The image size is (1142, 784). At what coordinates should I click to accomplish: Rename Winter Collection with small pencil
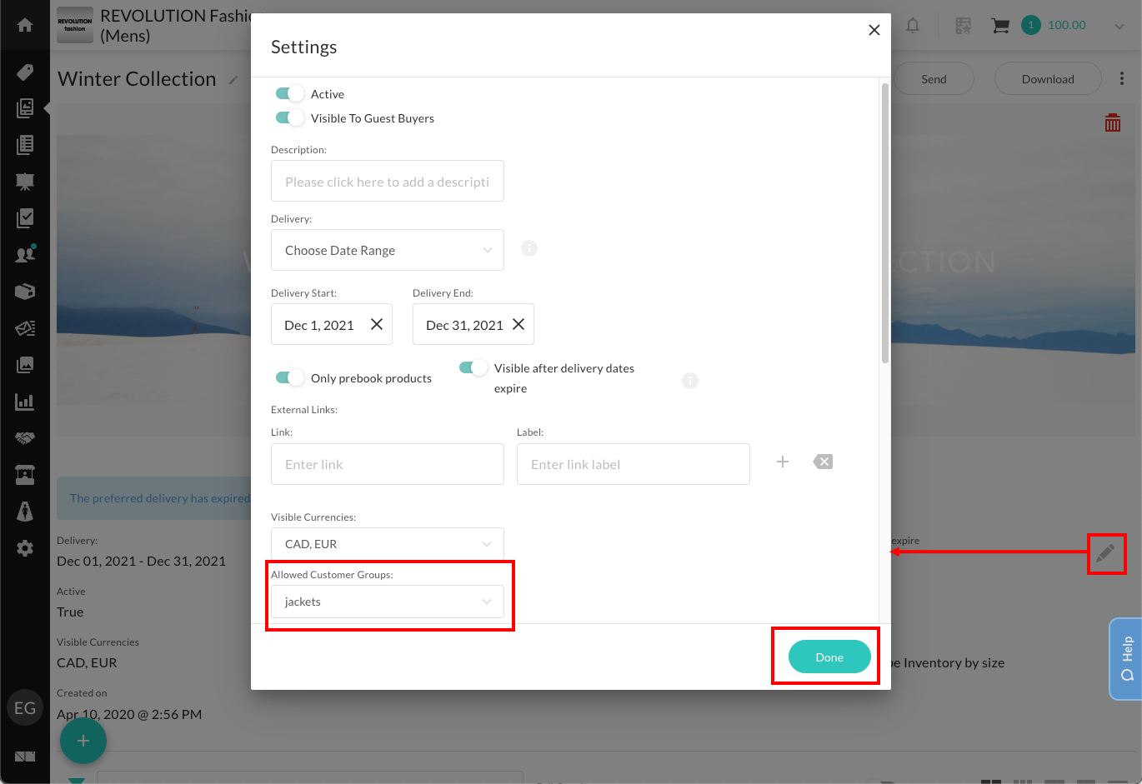(x=233, y=80)
